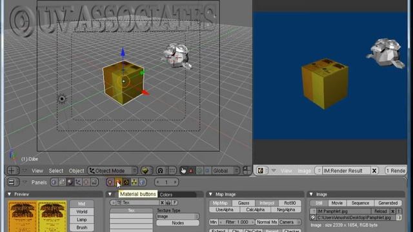This screenshot has width=413, height=232.
Task: Switch to the Script context buttons
Action: click(x=62, y=182)
